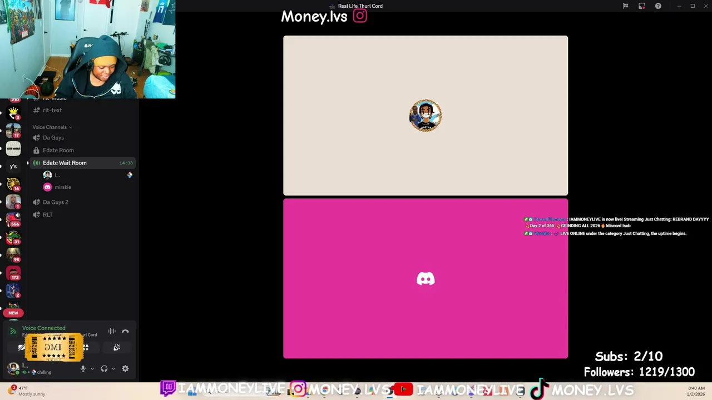Image resolution: width=712 pixels, height=400 pixels.
Task: Open the beige server icon below badge 17
Action: click(13, 148)
